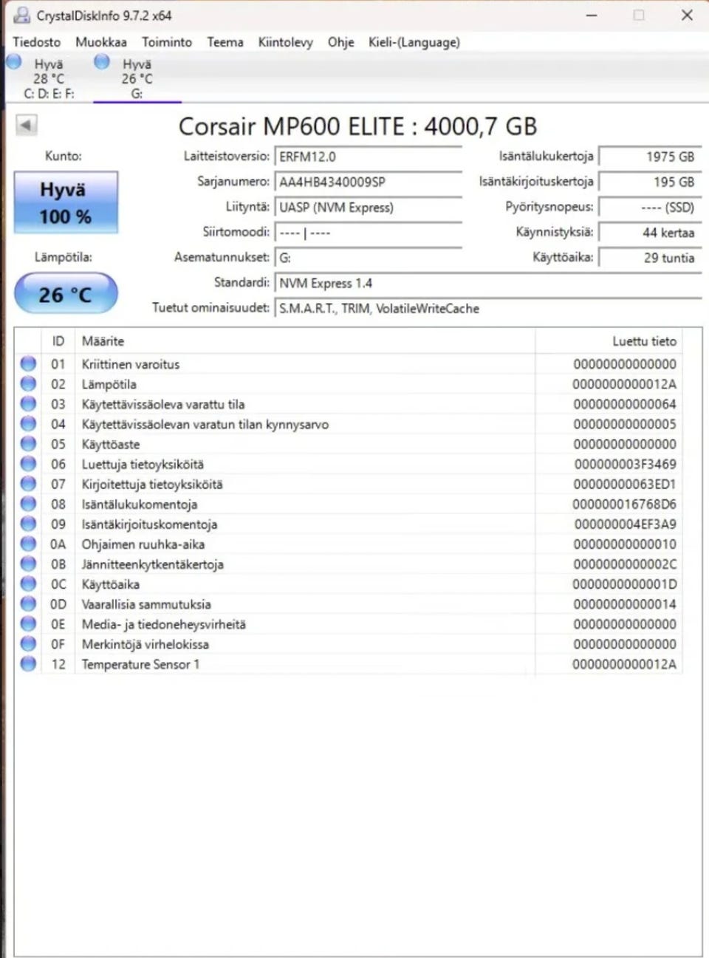Click the Asematunnukset field G:
Viewport: 709px width, 958px height.
pyautogui.click(x=369, y=258)
